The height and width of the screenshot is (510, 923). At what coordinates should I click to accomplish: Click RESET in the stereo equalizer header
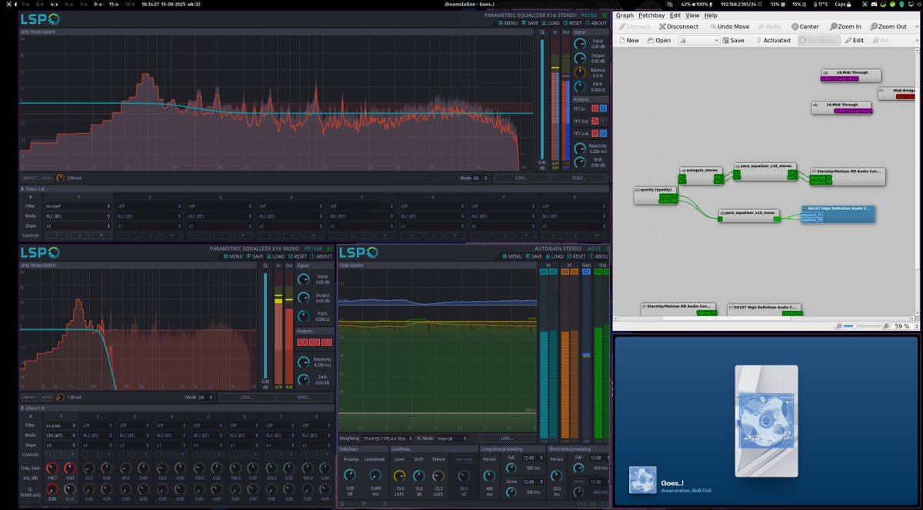pos(572,23)
